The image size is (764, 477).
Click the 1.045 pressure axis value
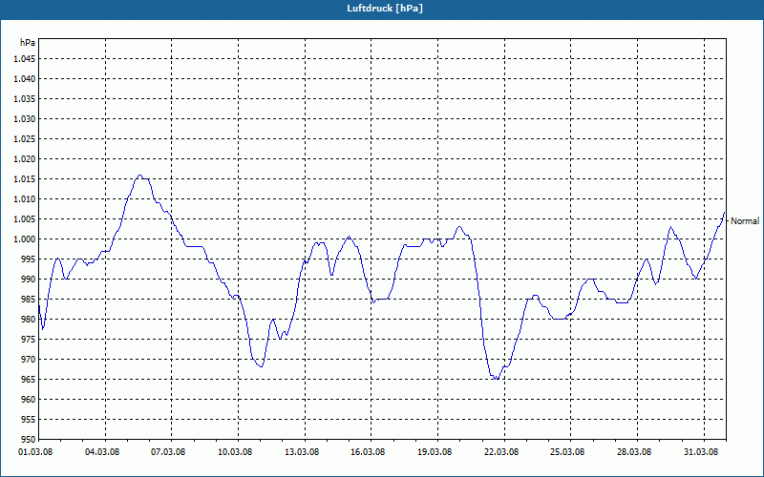[x=25, y=59]
